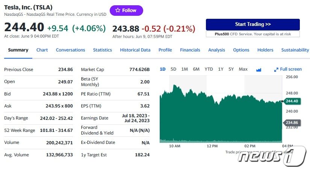Click the 244.40 price marker on chart
The image size is (310, 171).
(291, 101)
